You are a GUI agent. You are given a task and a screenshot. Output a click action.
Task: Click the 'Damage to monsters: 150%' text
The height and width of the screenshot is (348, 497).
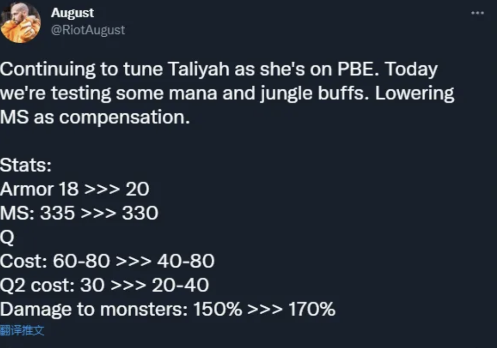(121, 309)
